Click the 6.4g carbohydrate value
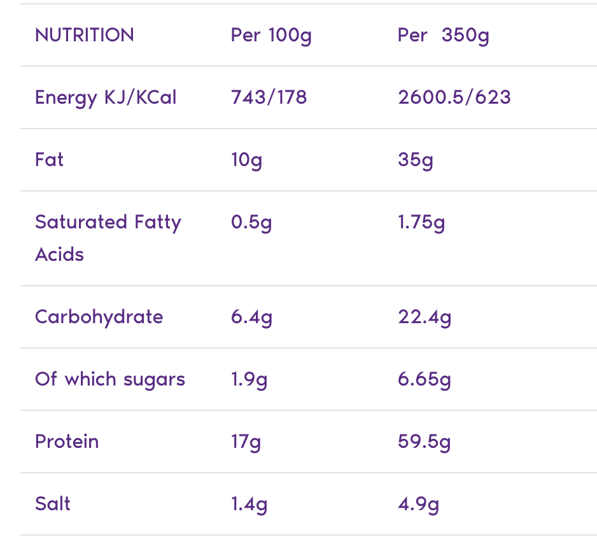This screenshot has width=597, height=556. pos(251,317)
